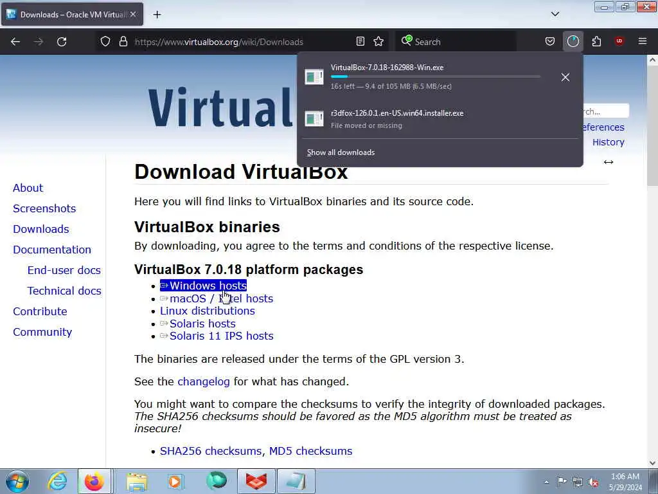Viewport: 658px width, 494px height.
Task: Open the tracking protection shield icon
Action: coord(105,42)
